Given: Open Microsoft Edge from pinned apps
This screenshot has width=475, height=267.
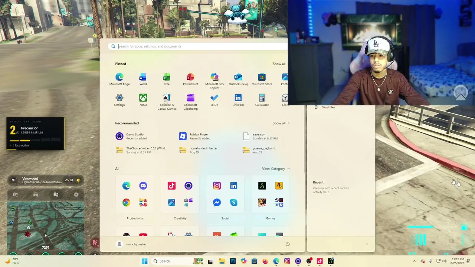Looking at the screenshot, I should [x=119, y=79].
